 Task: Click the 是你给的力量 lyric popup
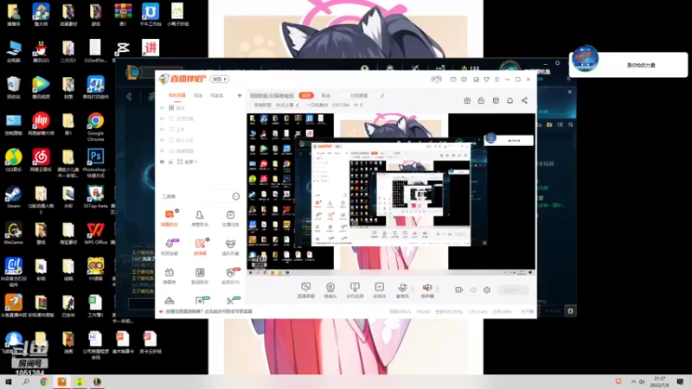pyautogui.click(x=628, y=65)
